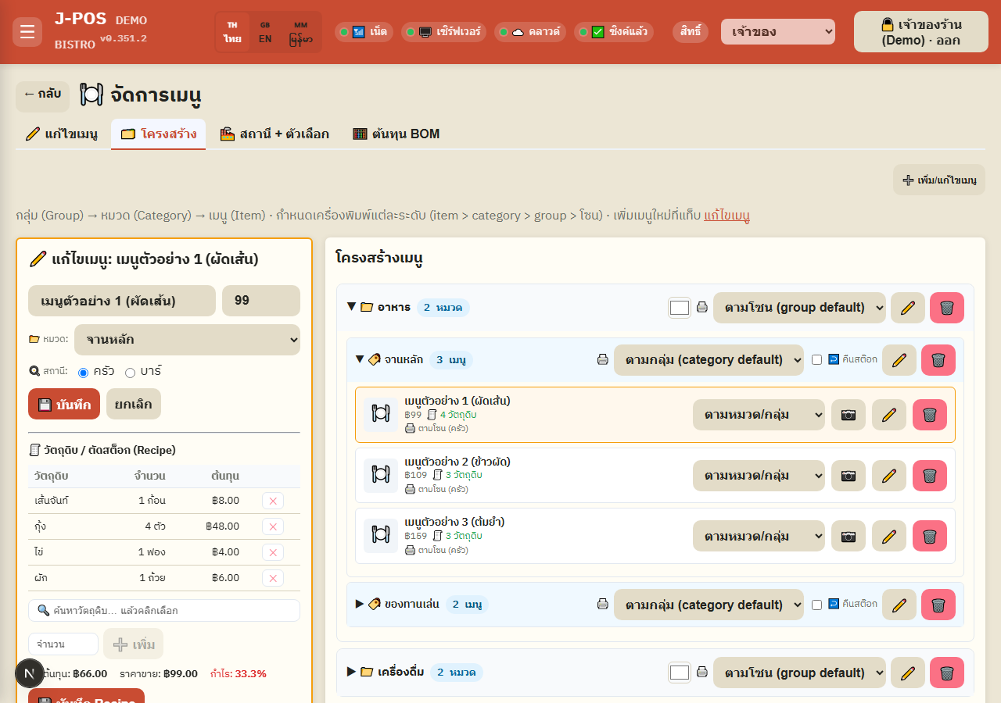
Task: Pick color swatch for เครื่องดื่ม group
Action: pyautogui.click(x=680, y=673)
